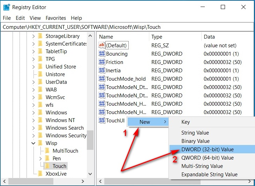Select the TouchMode_hold DWORD value icon
This screenshot has height=186, width=255.
pyautogui.click(x=102, y=79)
